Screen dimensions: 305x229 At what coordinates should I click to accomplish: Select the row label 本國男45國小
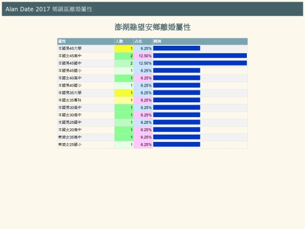click(x=69, y=71)
